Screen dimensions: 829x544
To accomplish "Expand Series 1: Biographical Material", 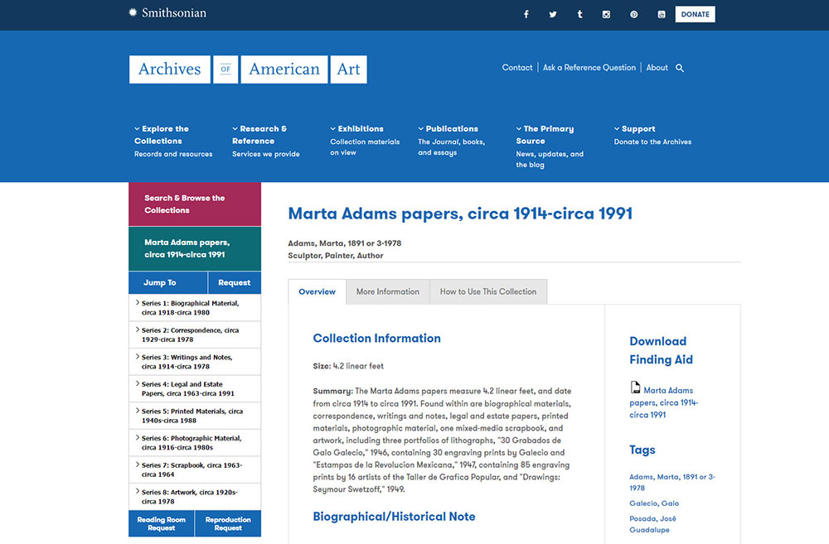I will (195, 308).
